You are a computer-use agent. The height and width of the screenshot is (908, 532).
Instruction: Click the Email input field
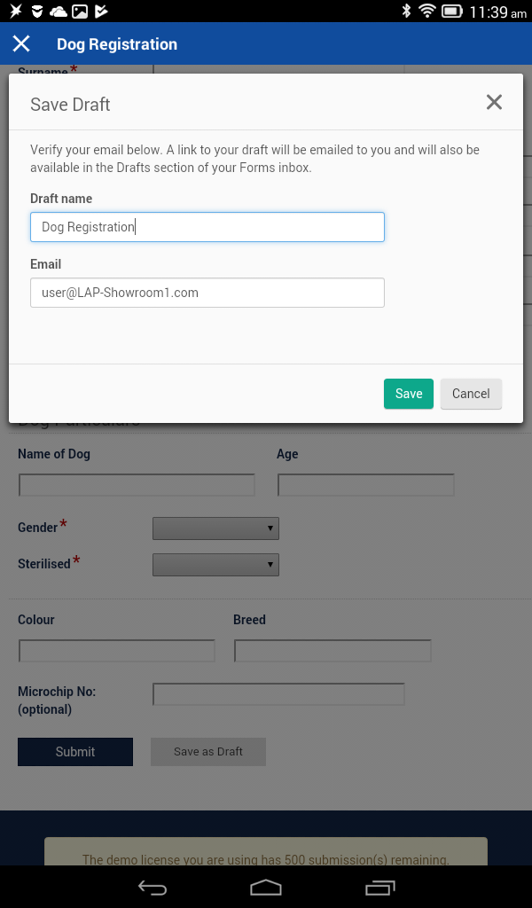(x=207, y=293)
